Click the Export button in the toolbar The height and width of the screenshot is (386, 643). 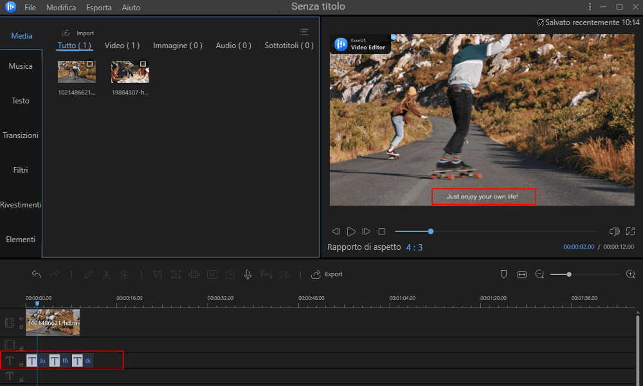(x=327, y=274)
